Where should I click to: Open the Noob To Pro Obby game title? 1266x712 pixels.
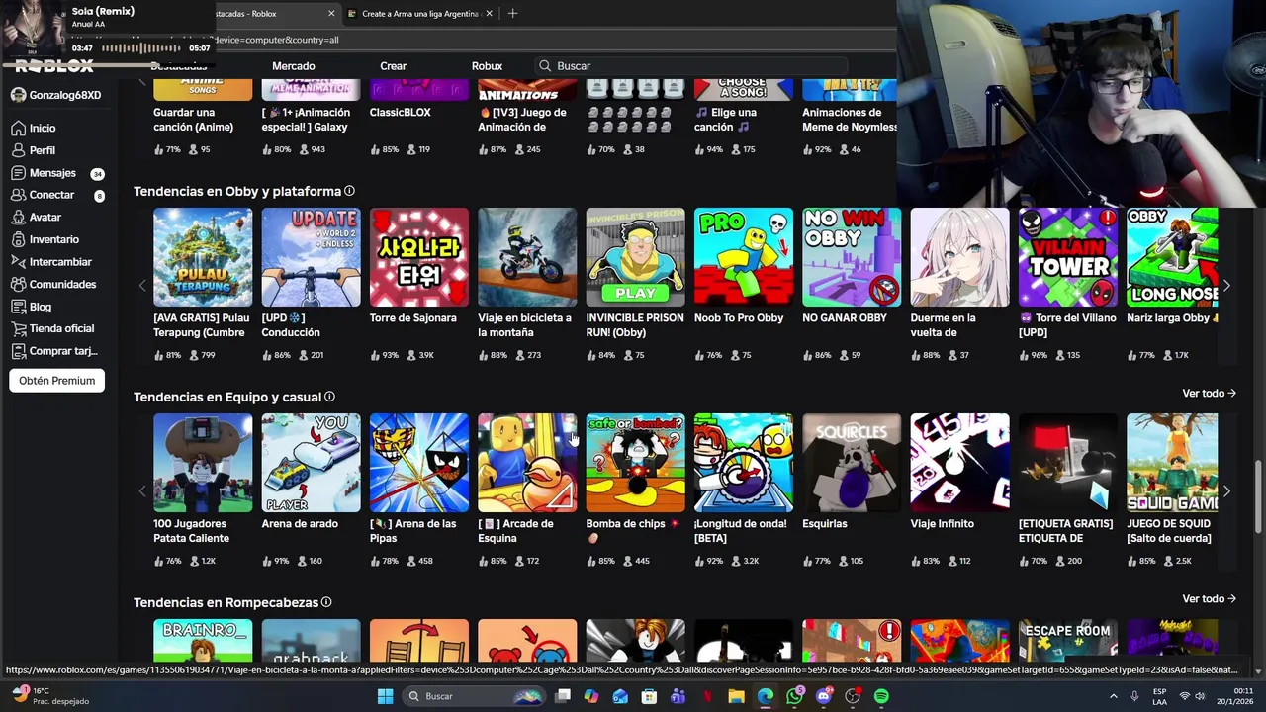tap(739, 318)
